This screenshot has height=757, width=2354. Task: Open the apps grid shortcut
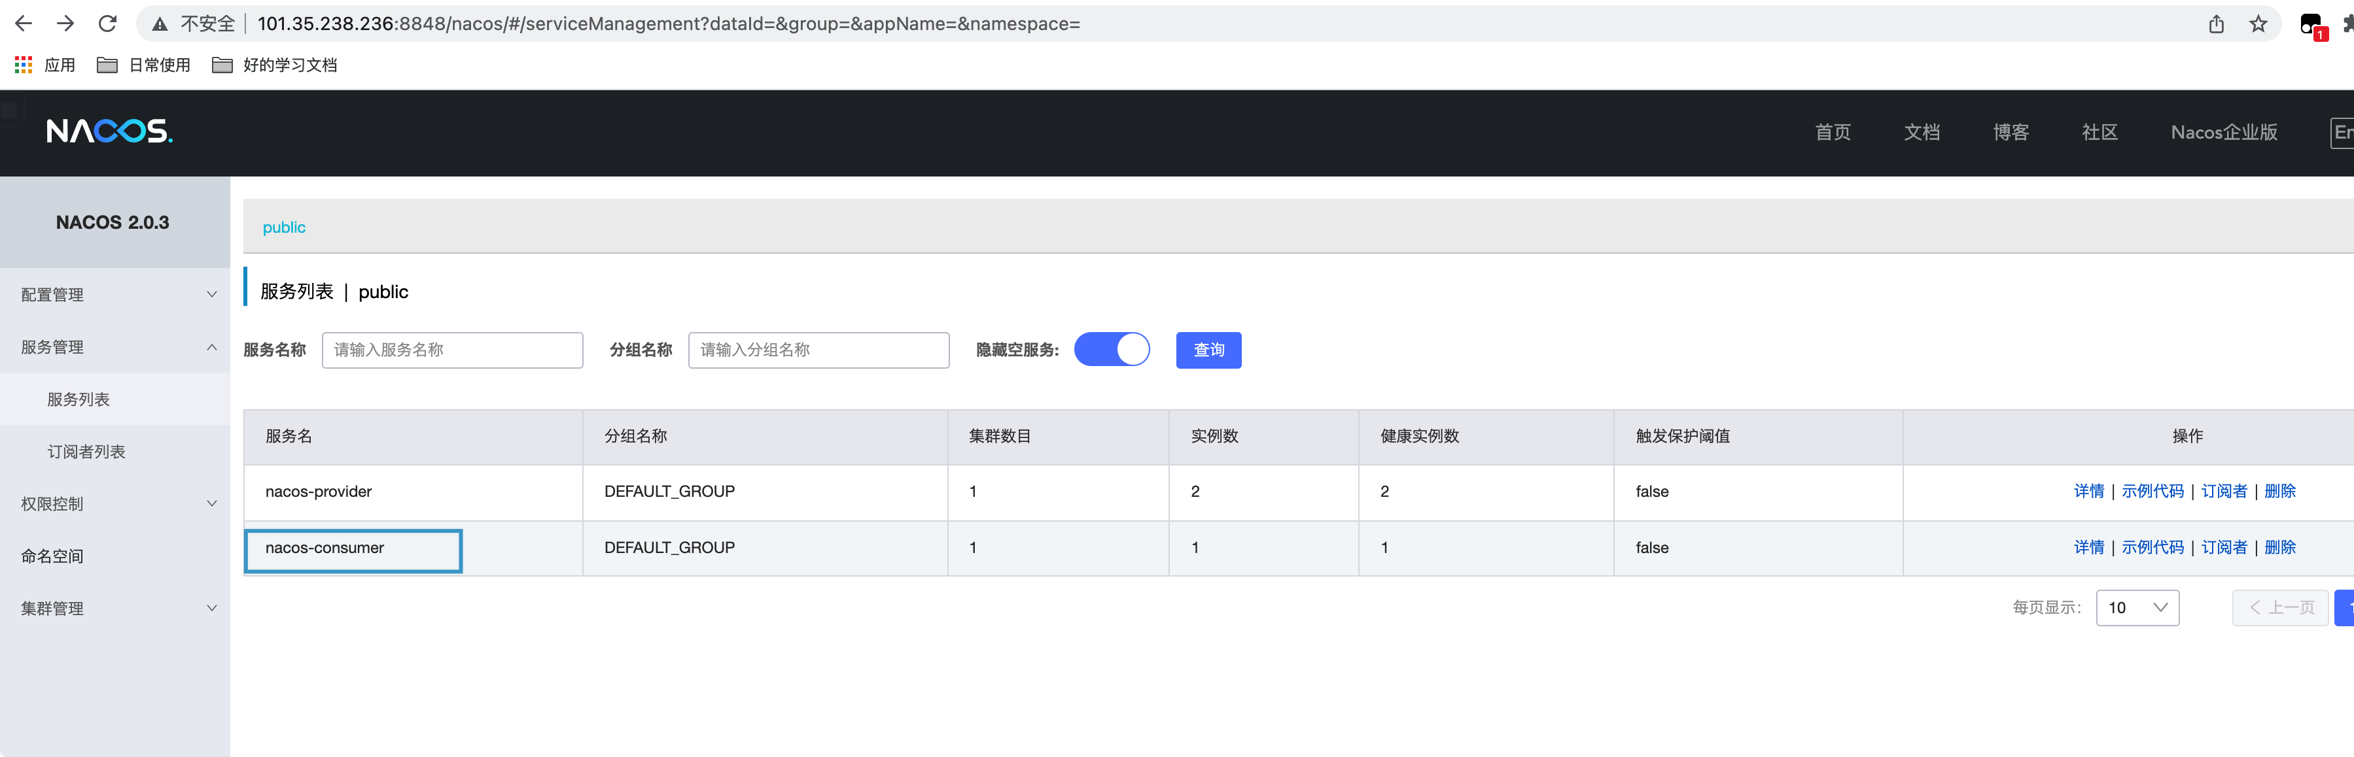pyautogui.click(x=24, y=65)
